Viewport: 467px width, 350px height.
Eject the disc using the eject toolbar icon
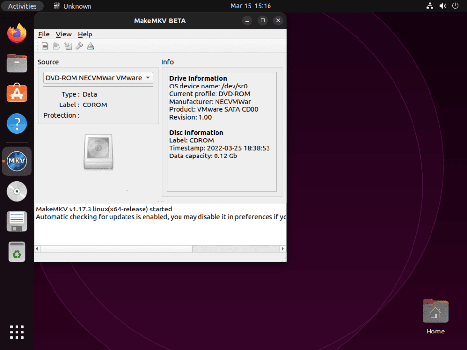click(x=90, y=46)
